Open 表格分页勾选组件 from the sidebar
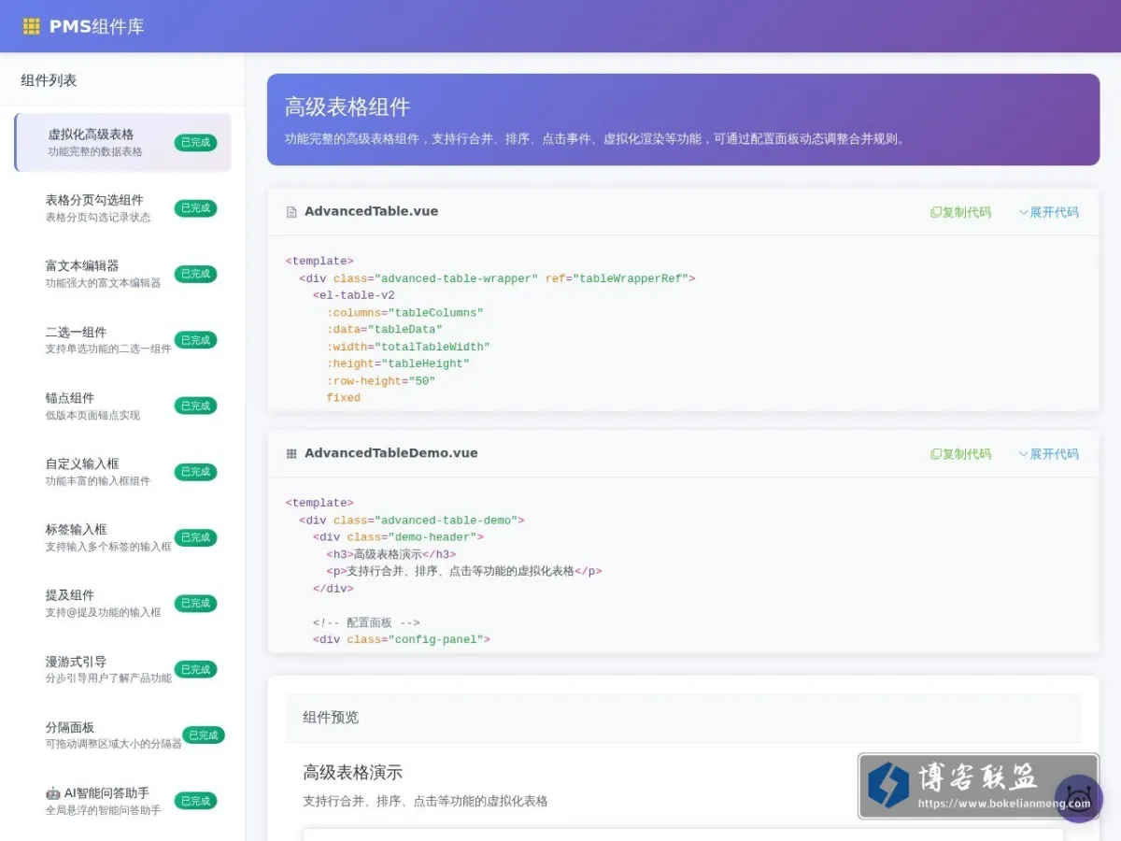This screenshot has width=1121, height=841. coord(122,208)
